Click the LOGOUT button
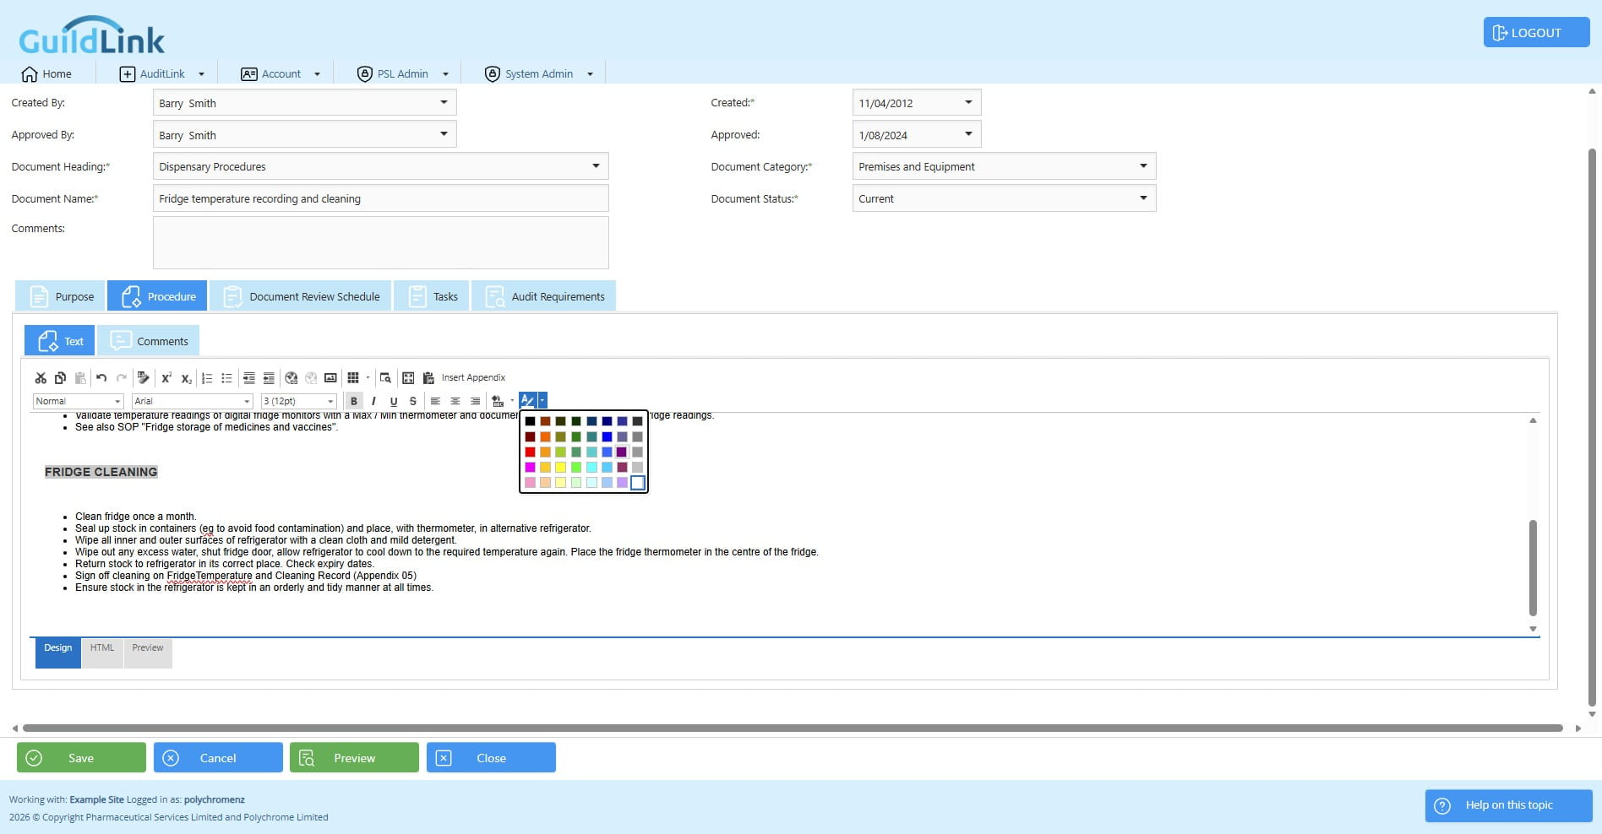 coord(1536,33)
